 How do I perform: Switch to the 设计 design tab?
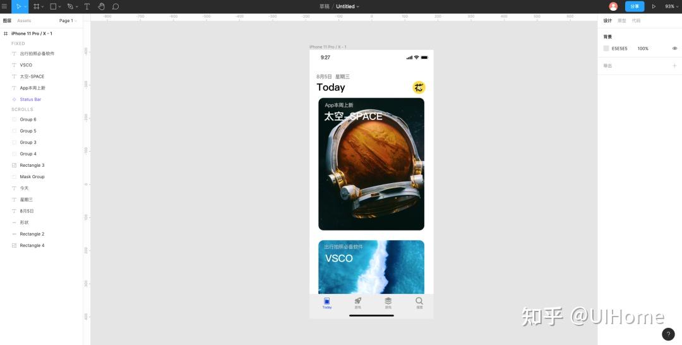tap(607, 20)
